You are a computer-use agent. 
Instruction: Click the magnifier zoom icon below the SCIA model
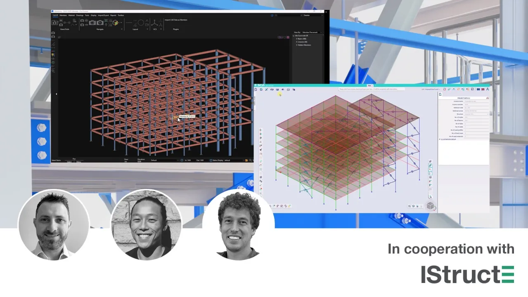click(409, 206)
